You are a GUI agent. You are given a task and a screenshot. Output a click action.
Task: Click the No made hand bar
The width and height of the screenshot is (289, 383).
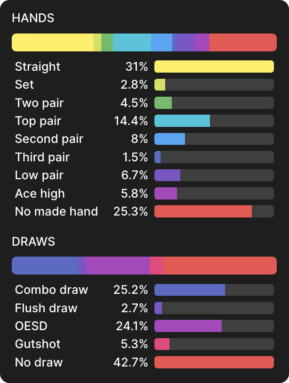point(203,211)
